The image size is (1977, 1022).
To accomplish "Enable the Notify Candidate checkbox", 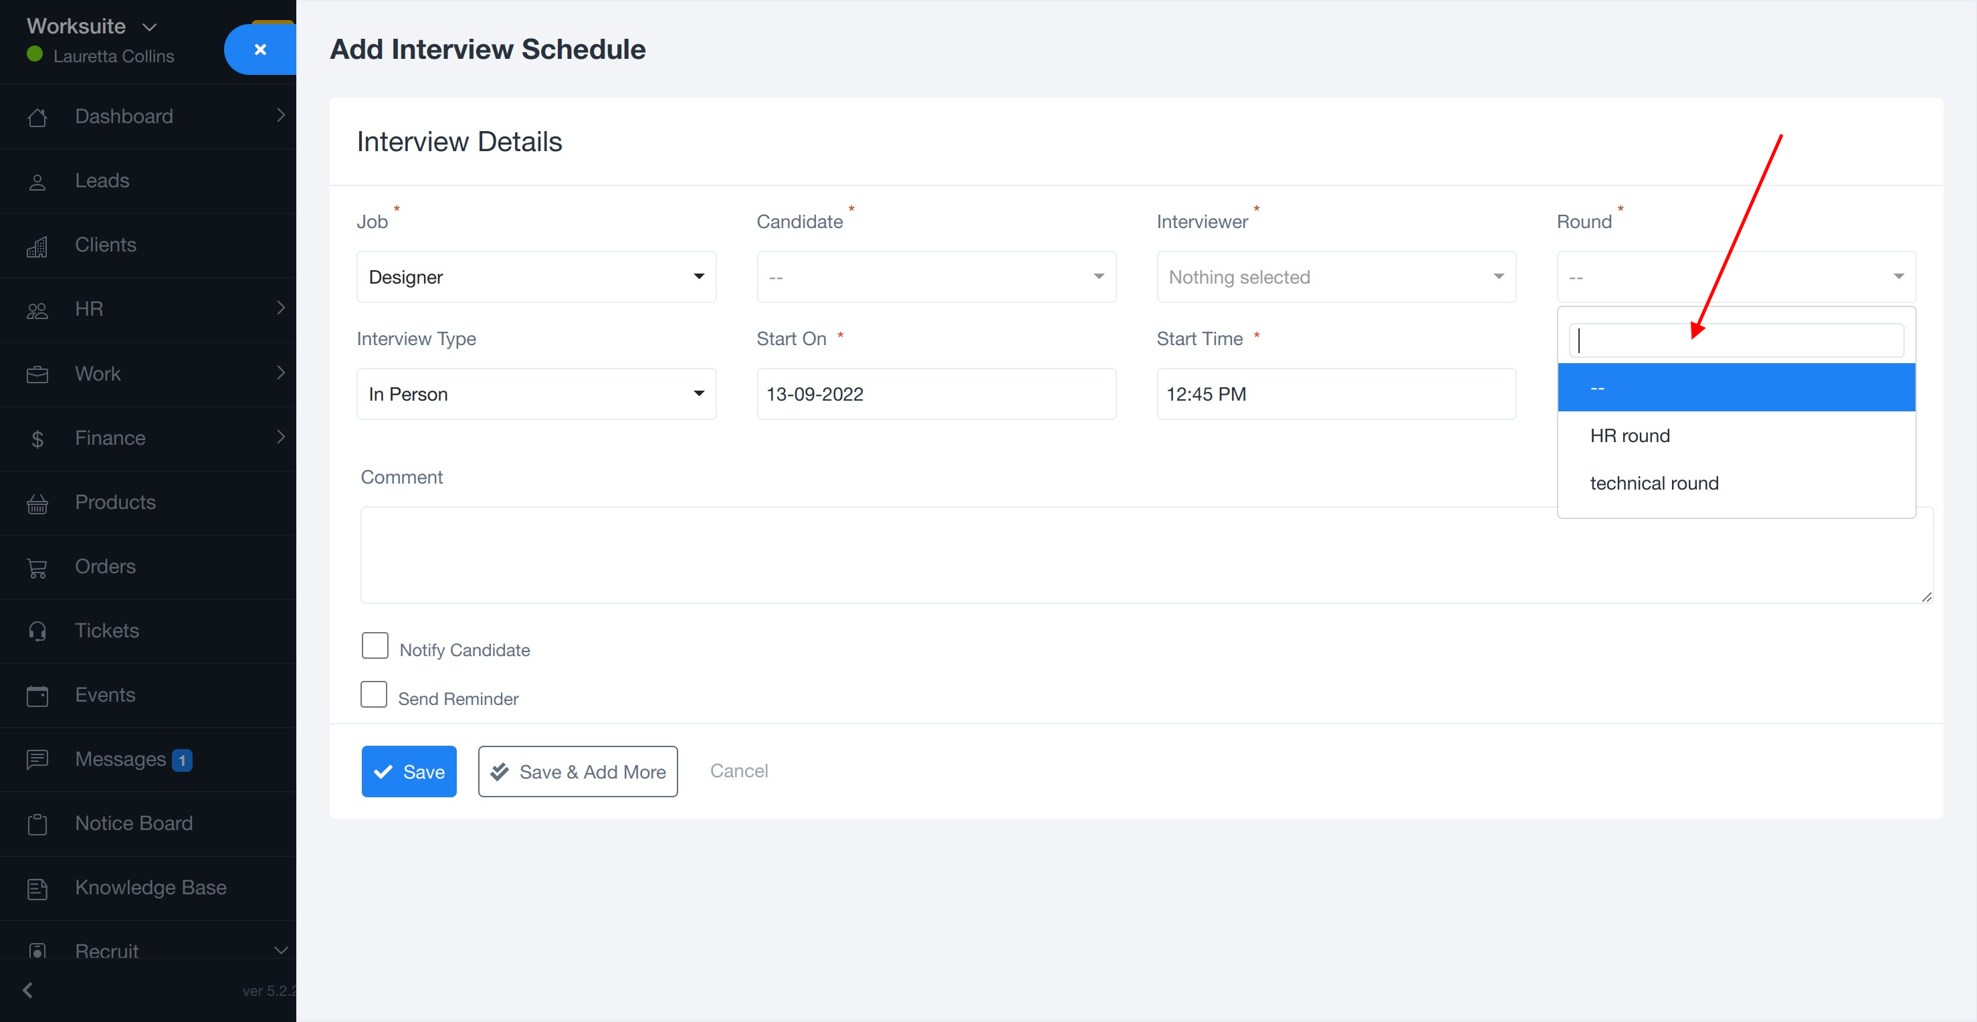I will tap(375, 646).
